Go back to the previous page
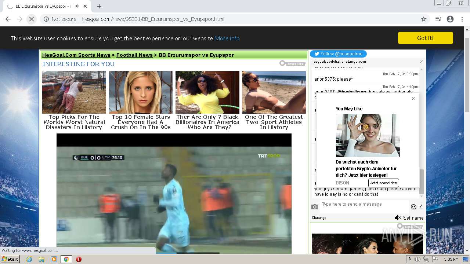 click(8, 19)
